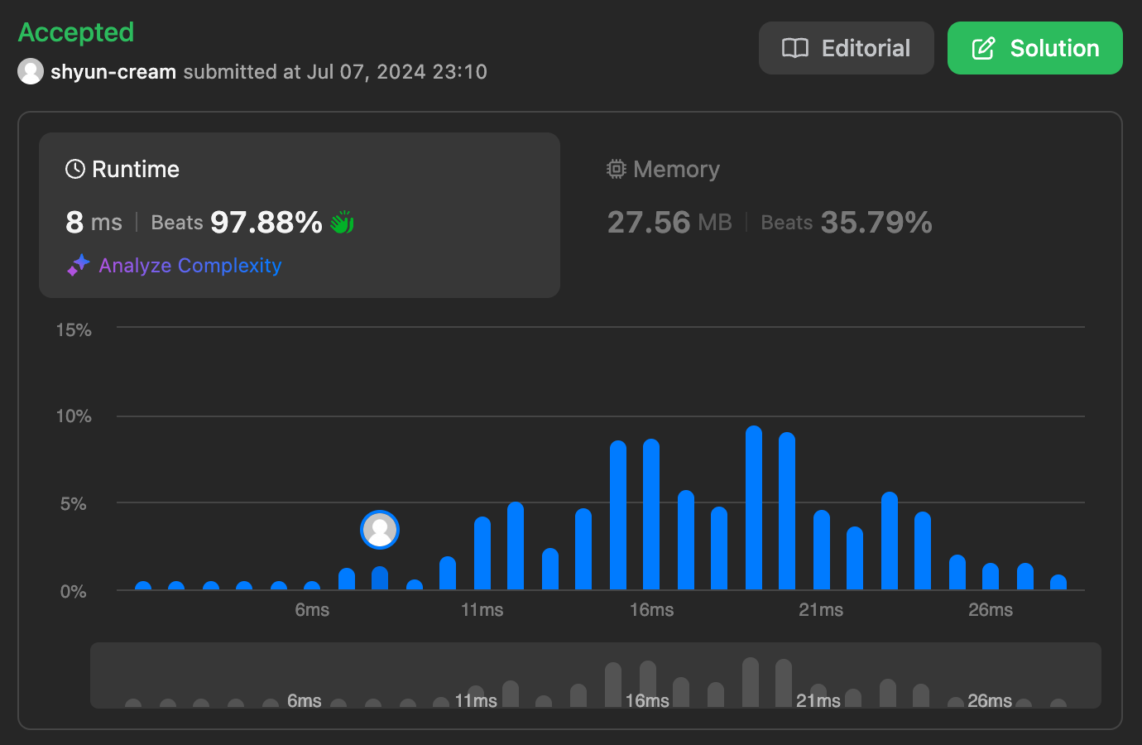Image resolution: width=1142 pixels, height=745 pixels.
Task: Click the green Solution button
Action: click(x=1034, y=48)
